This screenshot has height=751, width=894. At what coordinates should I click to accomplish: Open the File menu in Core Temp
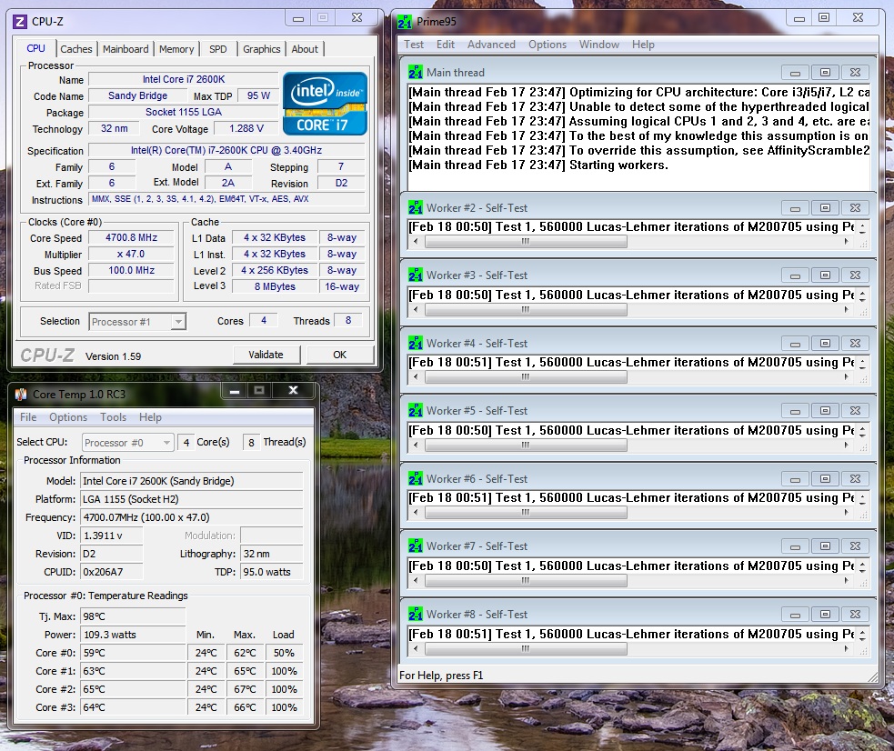tap(28, 417)
